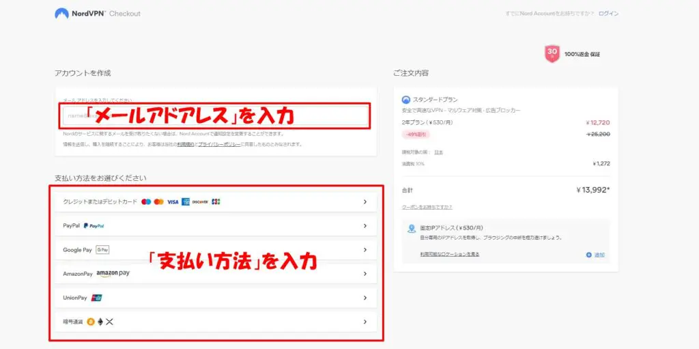Screen dimensions: 699x349
Task: Click the American Express card icon
Action: 186,201
